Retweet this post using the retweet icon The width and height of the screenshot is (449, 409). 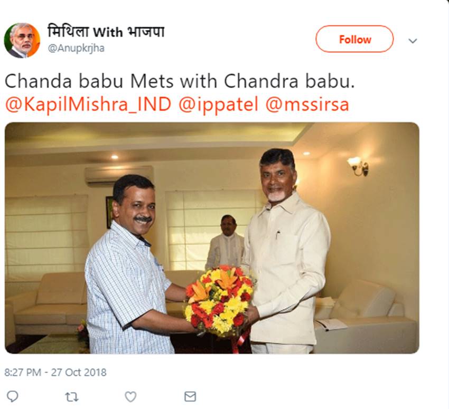point(71,396)
